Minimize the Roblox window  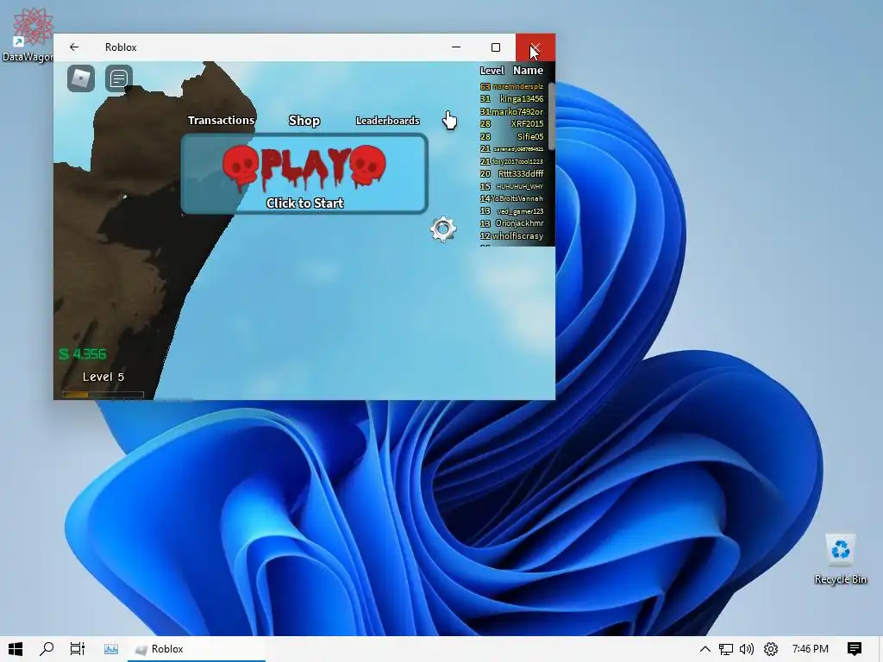point(456,47)
